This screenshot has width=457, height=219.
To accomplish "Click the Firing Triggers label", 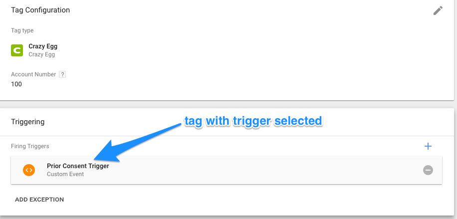I will (x=30, y=146).
